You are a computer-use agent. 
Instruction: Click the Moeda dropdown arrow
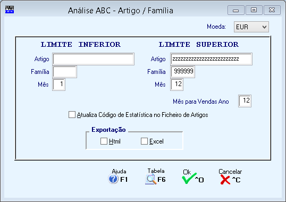[x=264, y=27]
